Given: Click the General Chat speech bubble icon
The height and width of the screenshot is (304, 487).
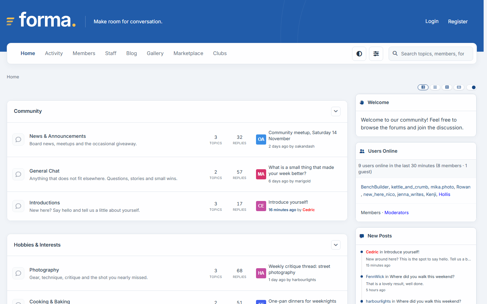Looking at the screenshot, I should tap(18, 174).
